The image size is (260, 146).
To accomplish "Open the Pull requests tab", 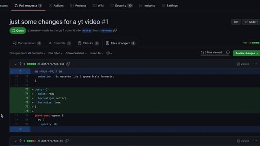I will tap(28, 6).
